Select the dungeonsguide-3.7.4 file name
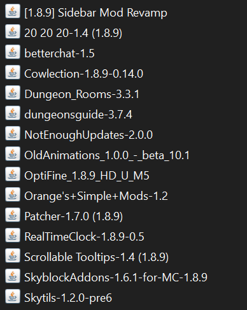 [78, 115]
